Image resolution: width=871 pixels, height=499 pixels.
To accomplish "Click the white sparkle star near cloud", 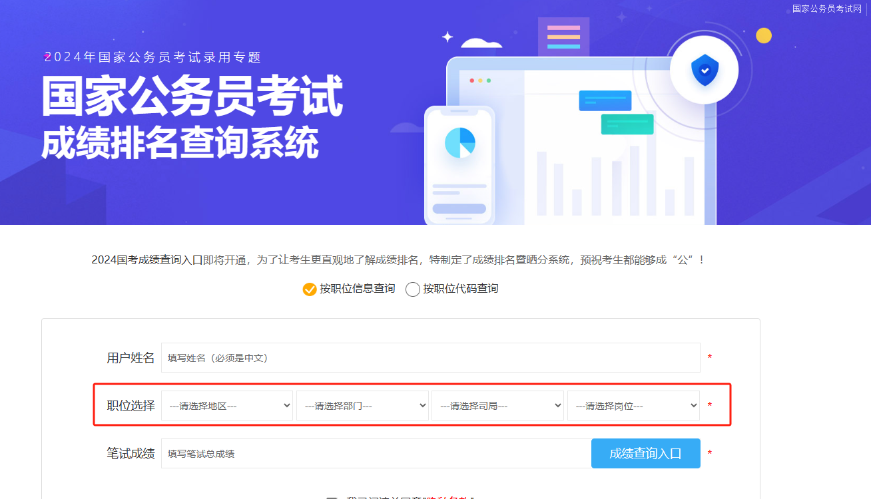I will click(448, 37).
